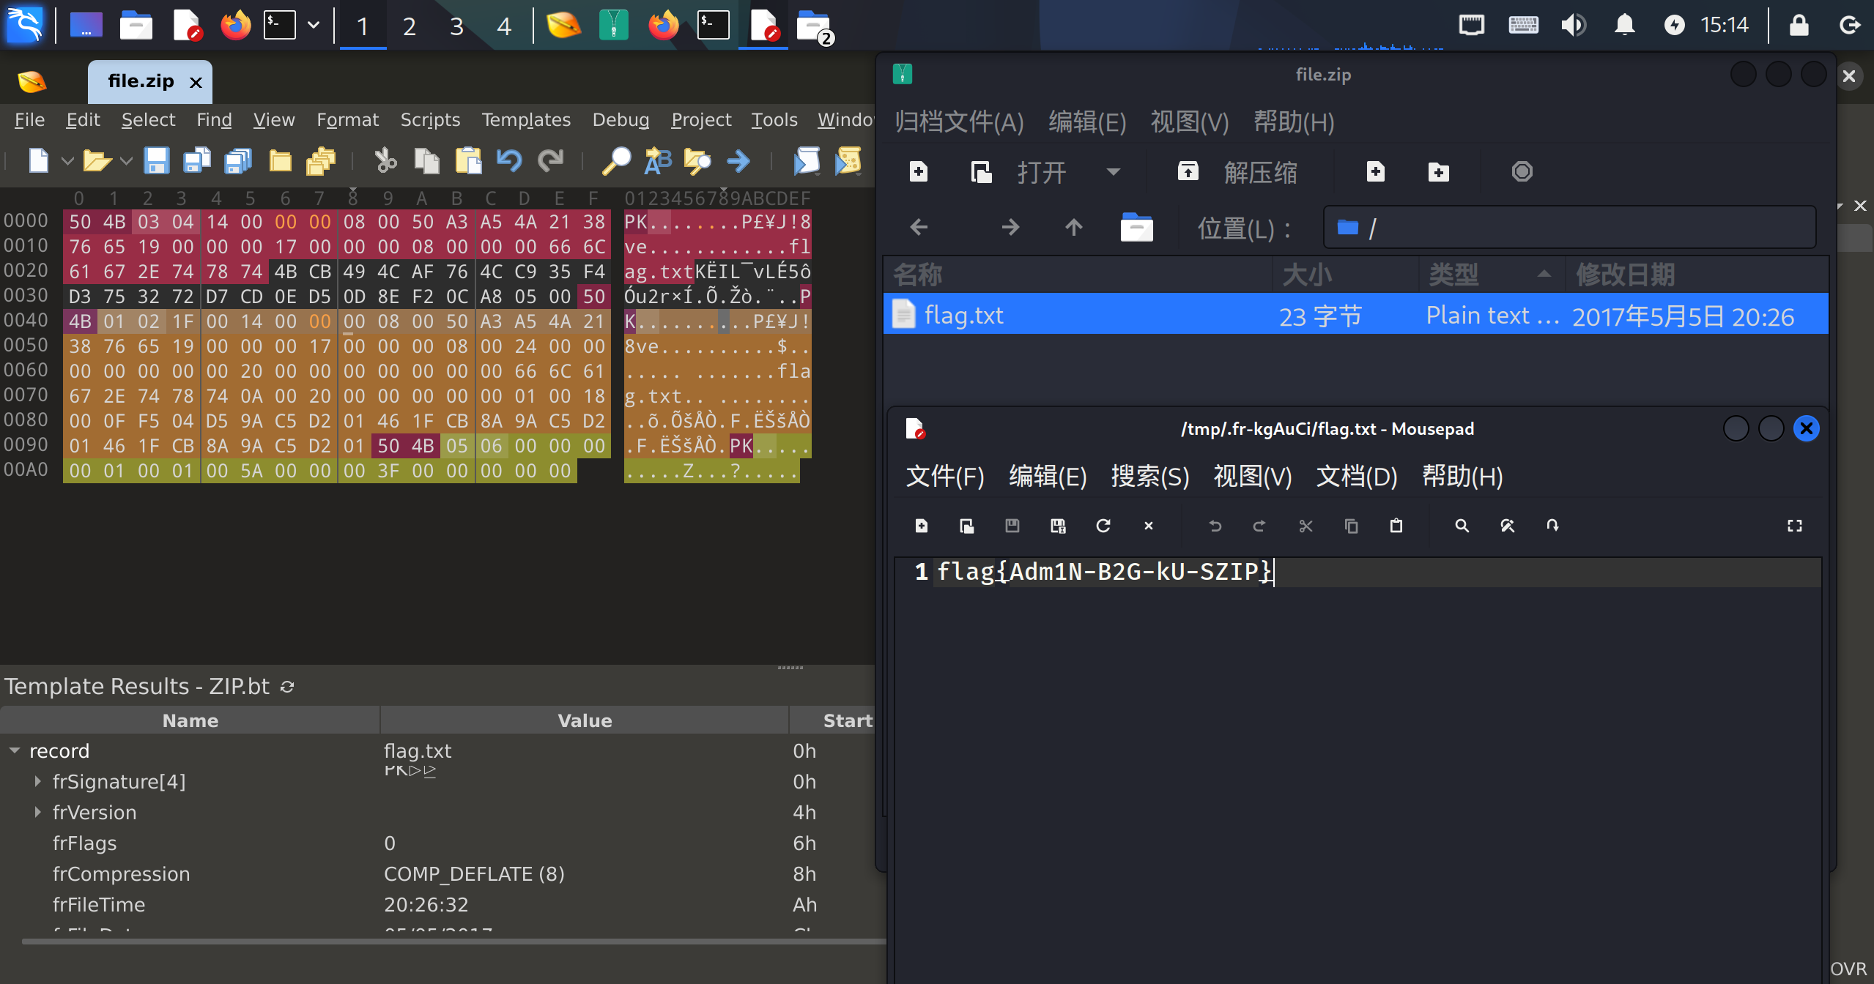1874x984 pixels.
Task: Click the Find magnifier icon in hex editor
Action: click(x=616, y=160)
